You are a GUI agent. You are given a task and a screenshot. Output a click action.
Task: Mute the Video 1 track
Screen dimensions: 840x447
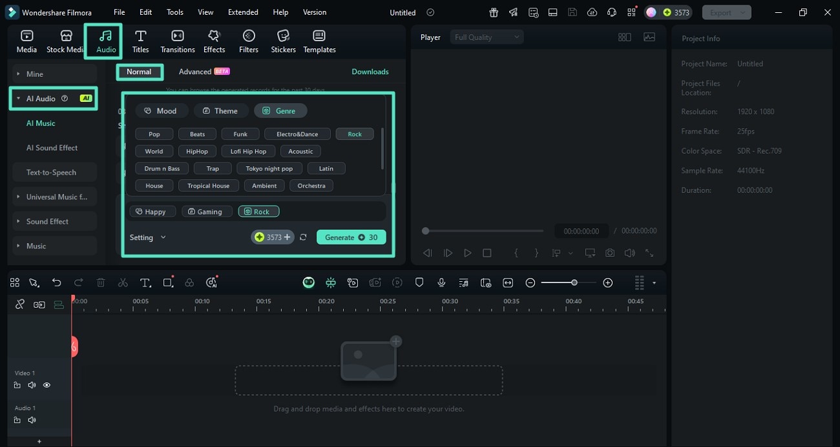tap(32, 385)
